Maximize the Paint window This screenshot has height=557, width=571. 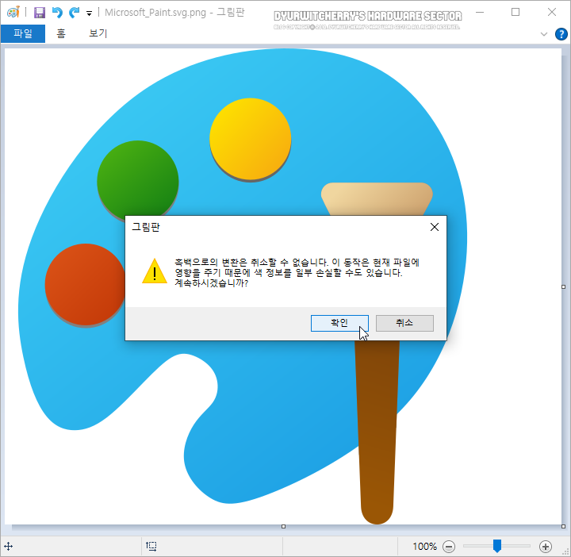tap(515, 13)
